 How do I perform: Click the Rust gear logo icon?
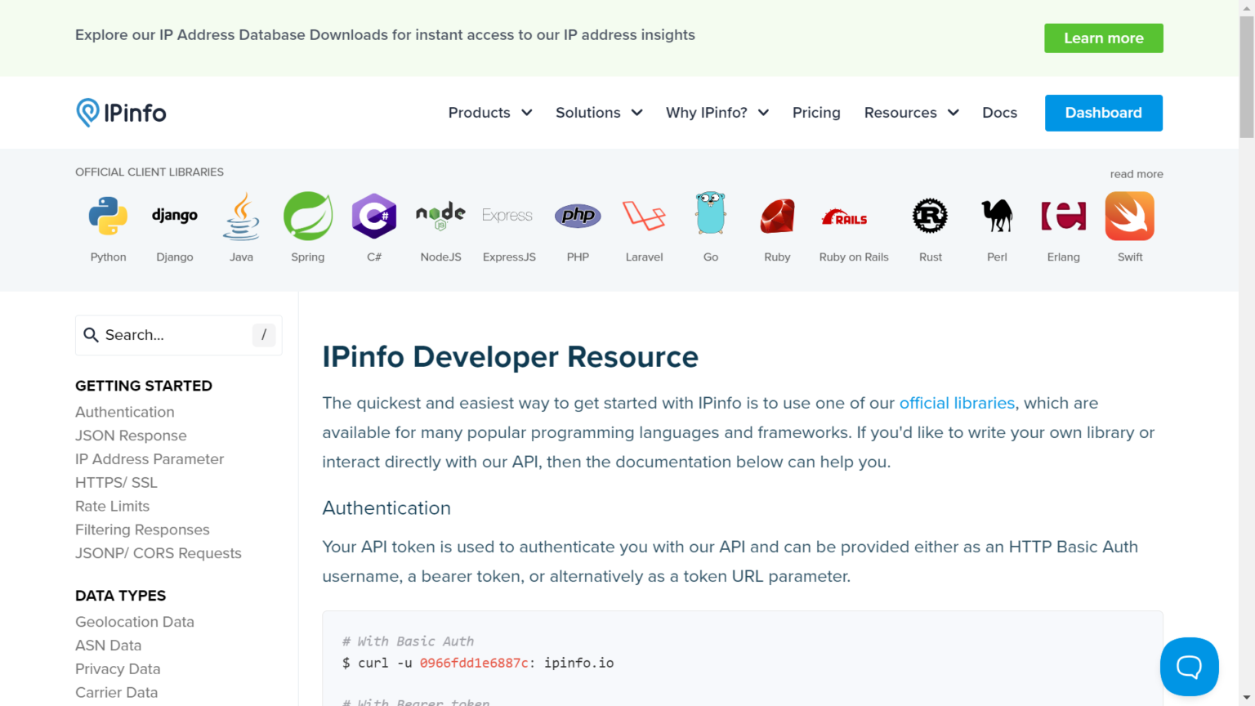click(x=930, y=216)
